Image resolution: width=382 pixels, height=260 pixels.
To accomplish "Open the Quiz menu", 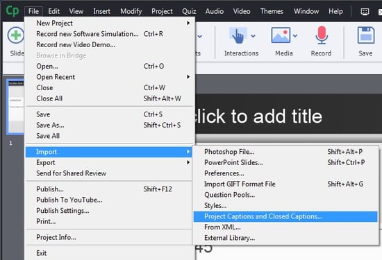I will pyautogui.click(x=189, y=11).
